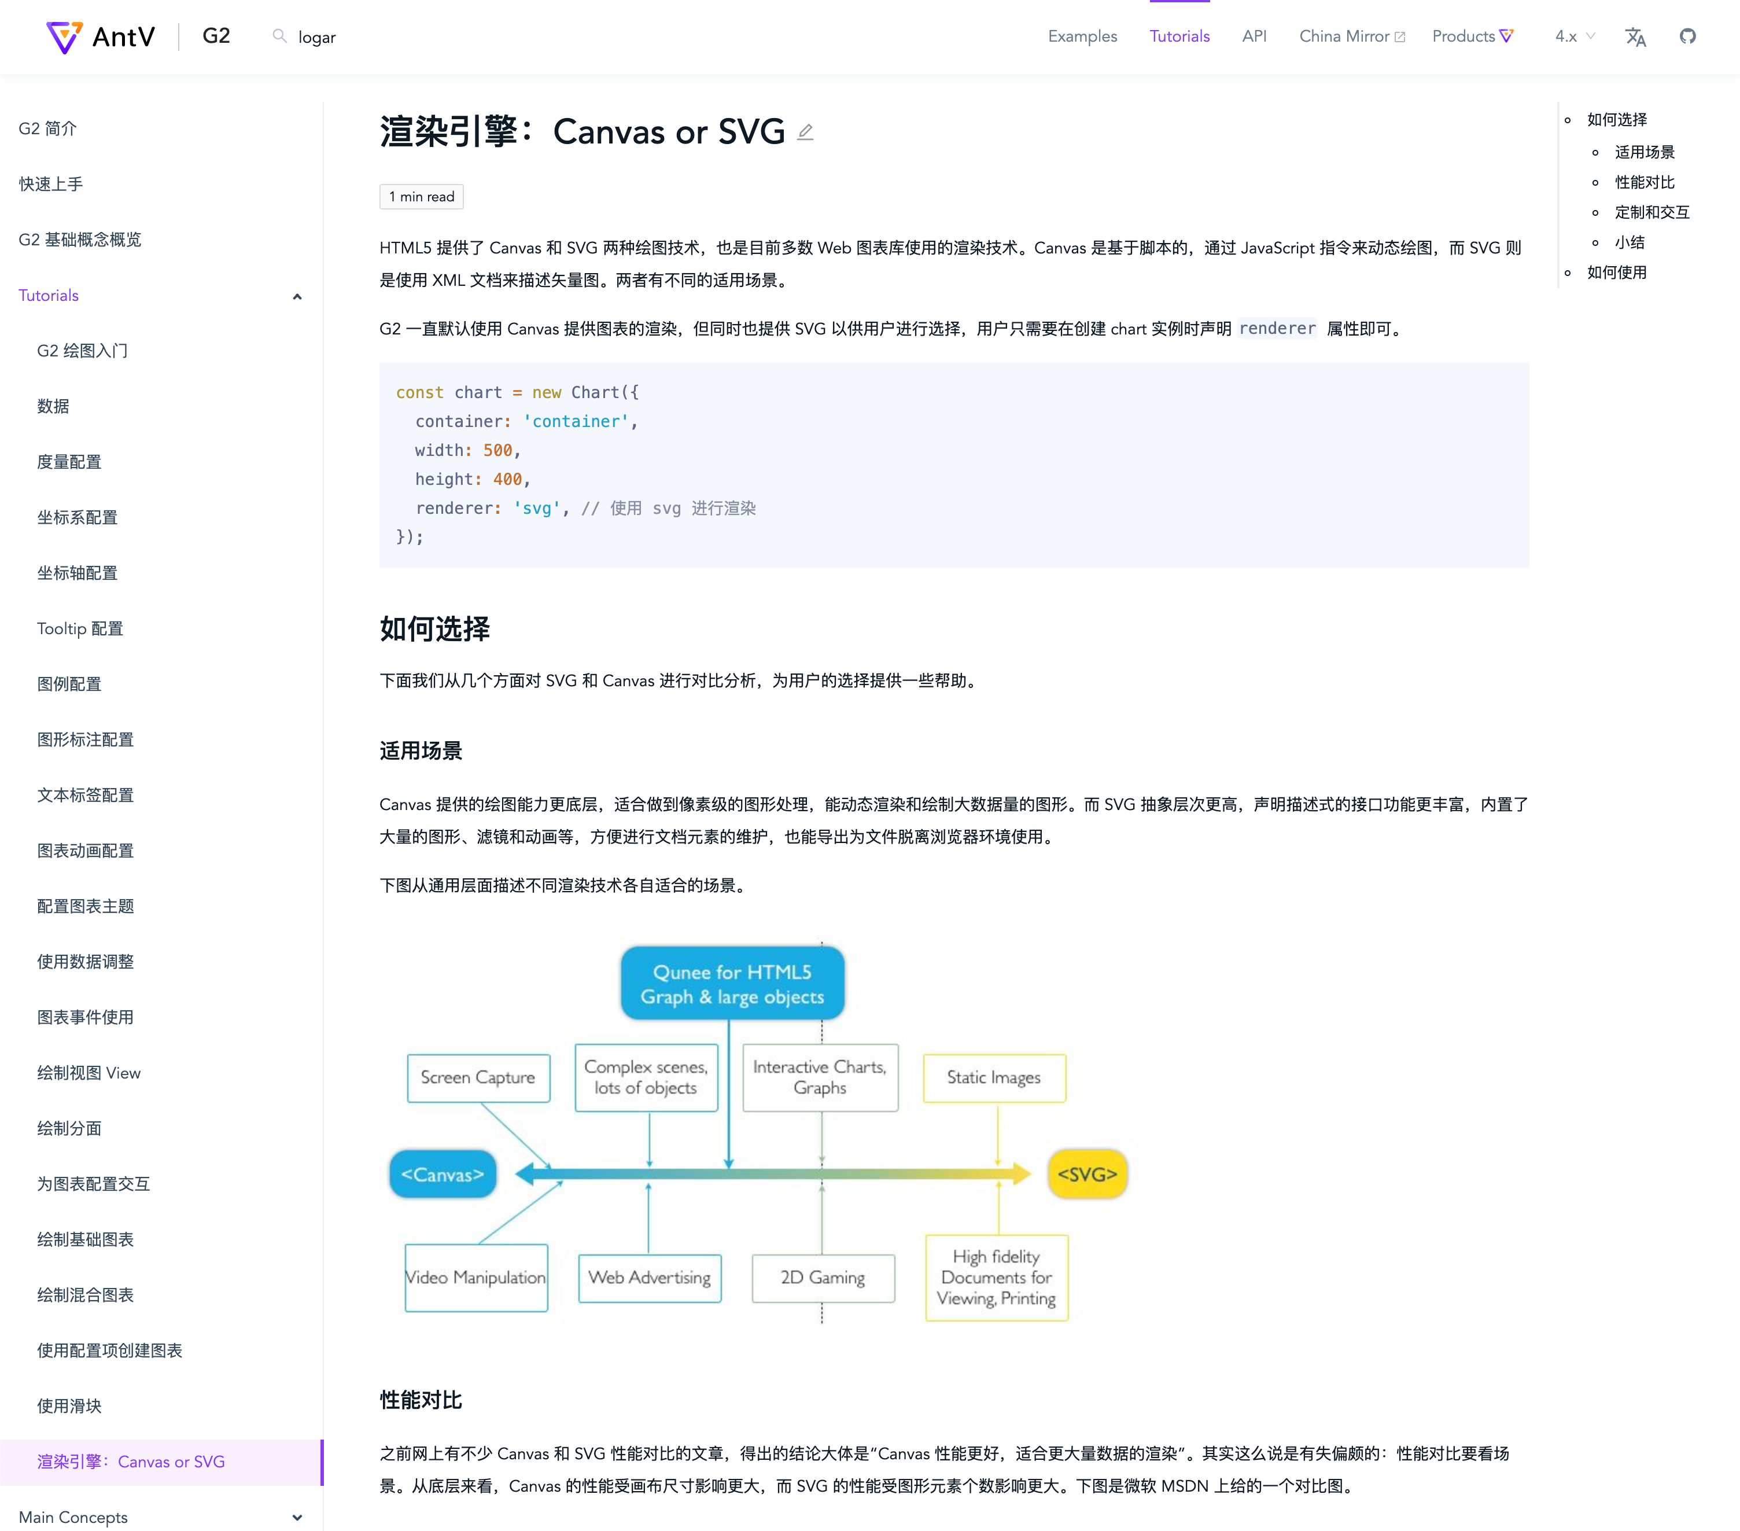Open 度量配置 tutorial page
This screenshot has width=1740, height=1531.
[x=69, y=462]
